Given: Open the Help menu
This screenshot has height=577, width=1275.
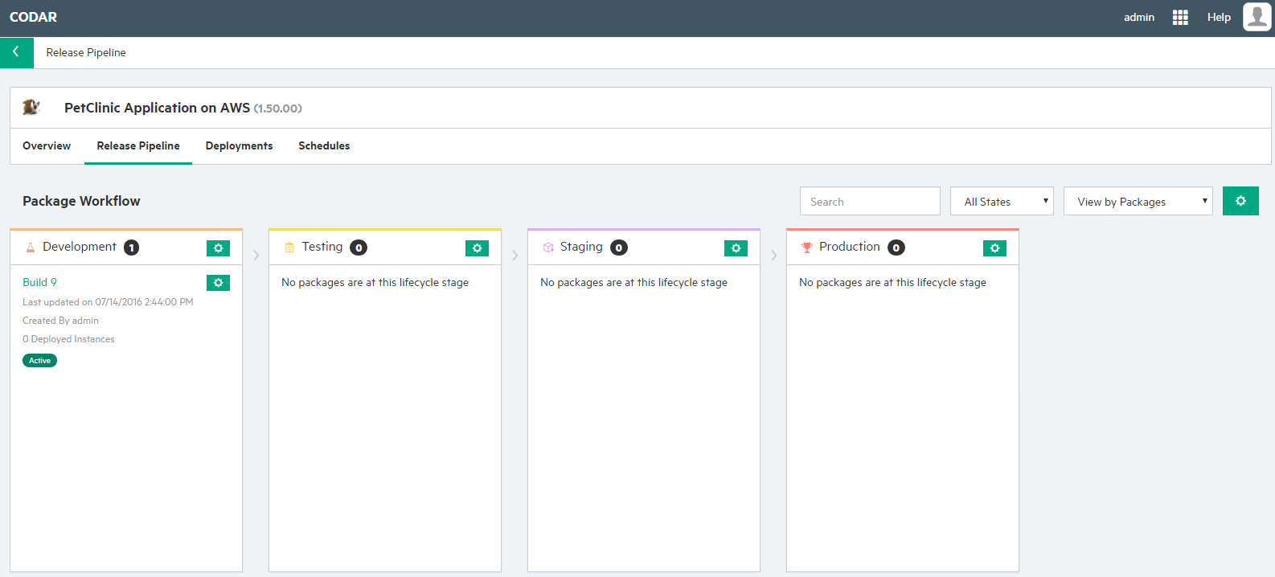Looking at the screenshot, I should pyautogui.click(x=1219, y=17).
